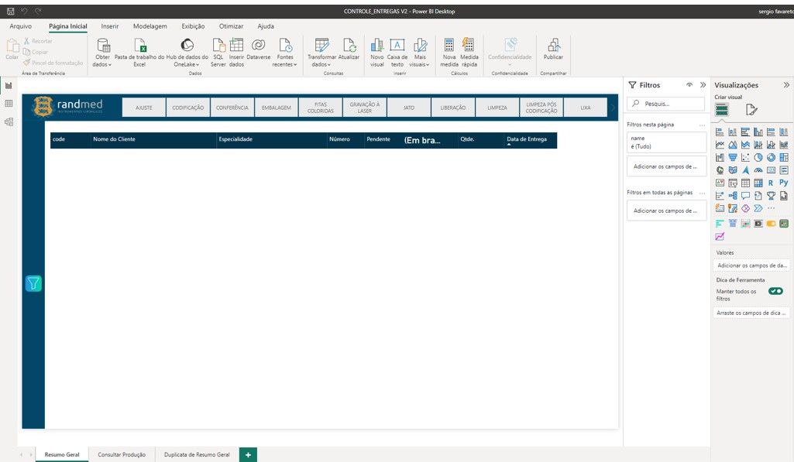Open the Consultar Produção page tab
This screenshot has width=794, height=462.
click(122, 454)
